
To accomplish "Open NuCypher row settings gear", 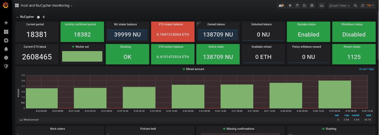I will point(38,17).
